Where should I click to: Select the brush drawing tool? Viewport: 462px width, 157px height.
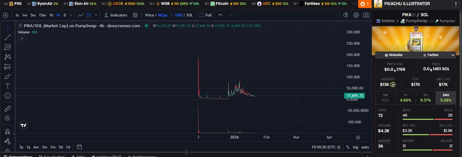coord(7,76)
